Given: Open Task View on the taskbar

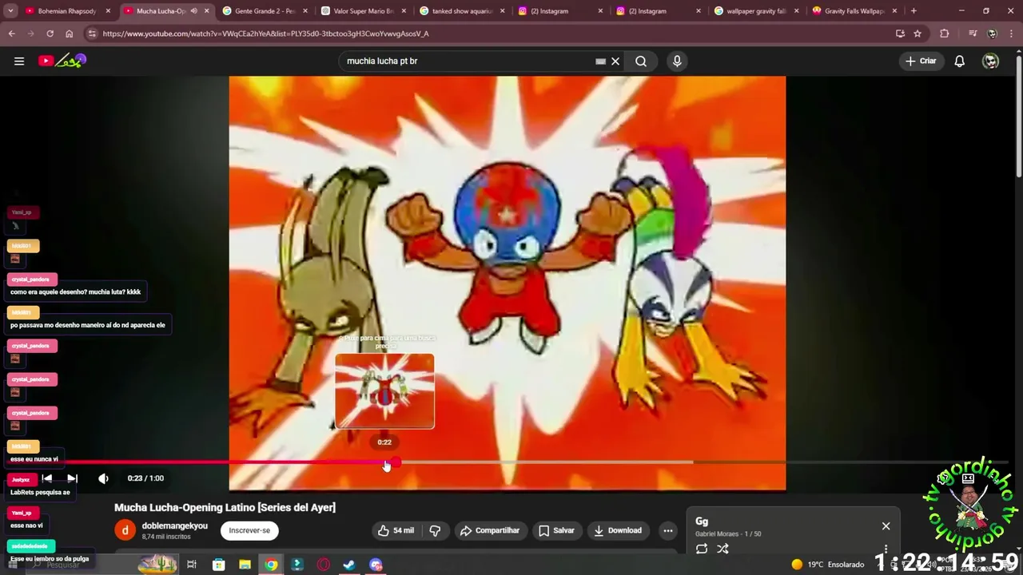Looking at the screenshot, I should point(192,565).
